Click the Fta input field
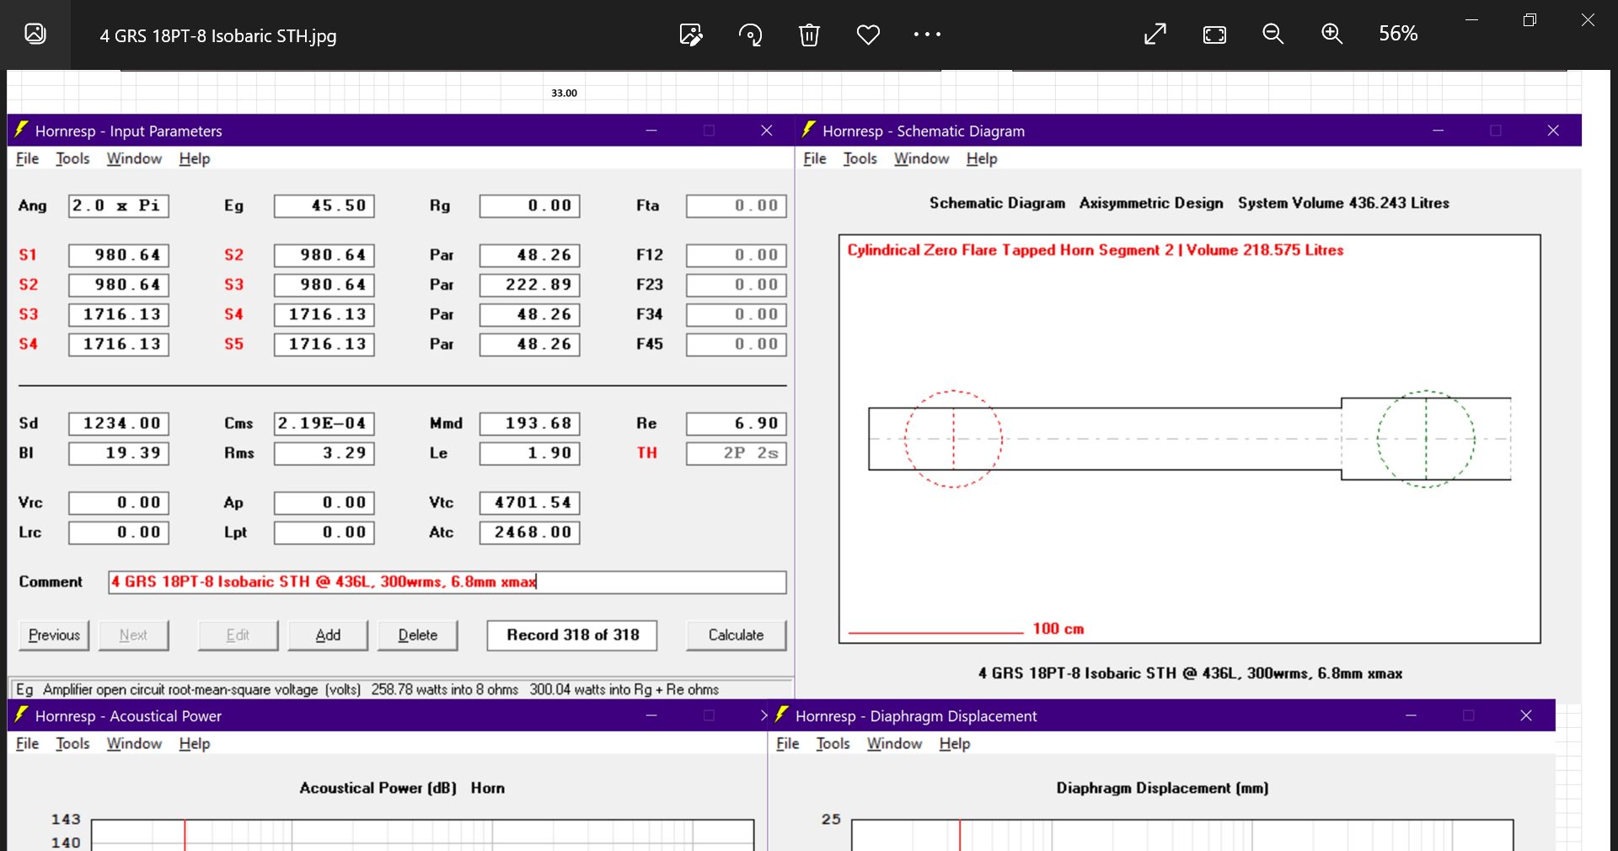This screenshot has height=851, width=1618. [x=737, y=206]
